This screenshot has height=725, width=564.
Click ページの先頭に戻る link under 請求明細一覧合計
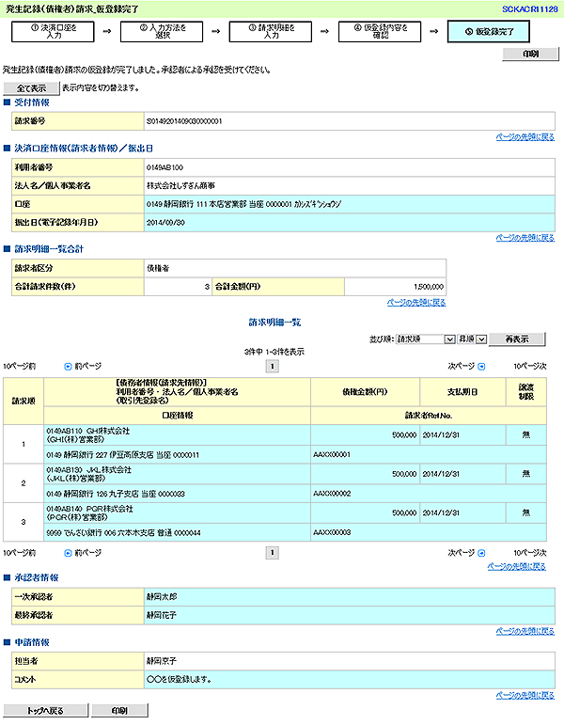pos(416,303)
